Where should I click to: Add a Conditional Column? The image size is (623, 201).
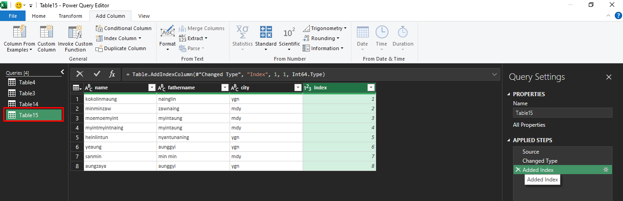[x=124, y=28]
